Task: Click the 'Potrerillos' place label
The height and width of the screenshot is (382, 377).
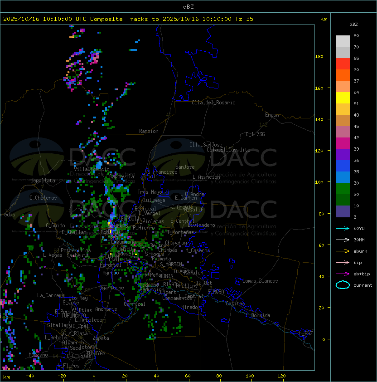Action: point(76,250)
